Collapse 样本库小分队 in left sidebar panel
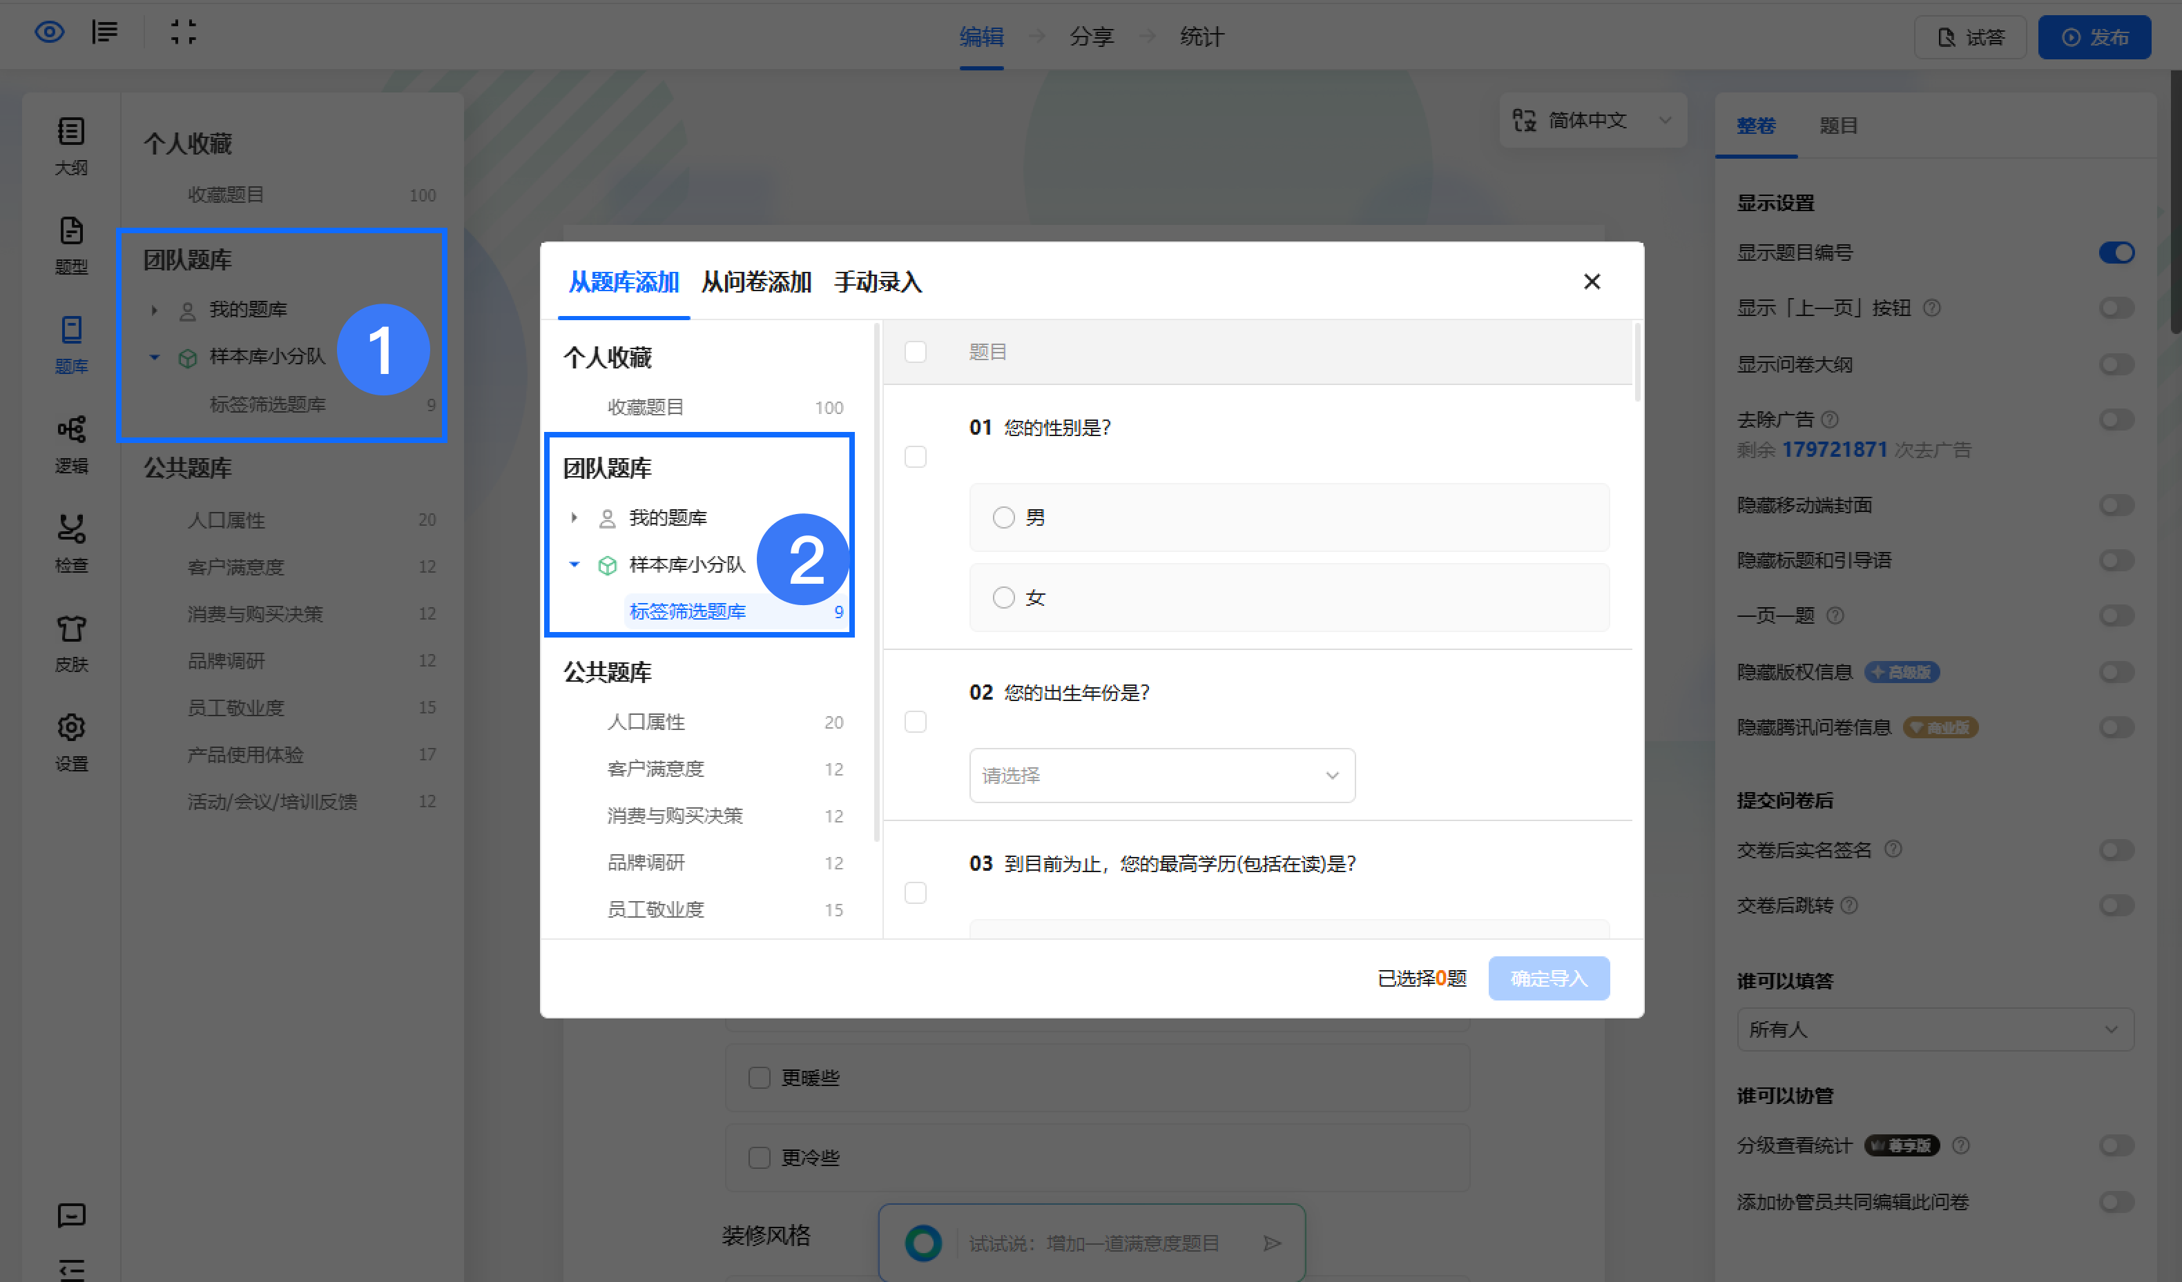Image resolution: width=2182 pixels, height=1282 pixels. pos(154,357)
